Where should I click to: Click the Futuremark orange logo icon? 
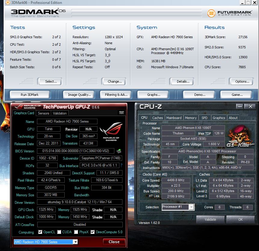211,13
